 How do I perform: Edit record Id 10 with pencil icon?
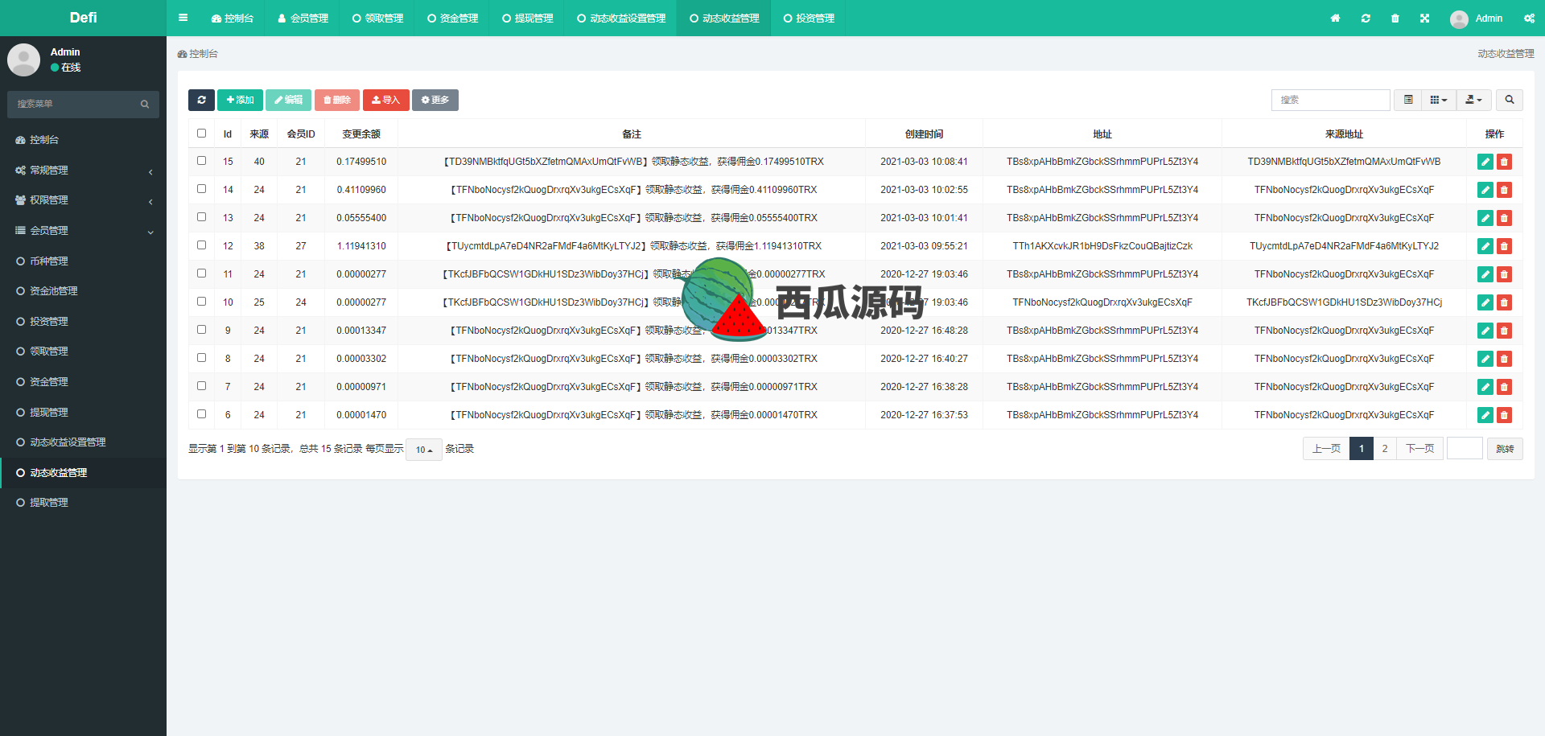(1485, 302)
